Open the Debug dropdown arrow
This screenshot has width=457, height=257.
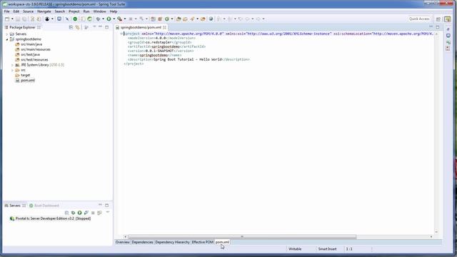tap(103, 19)
